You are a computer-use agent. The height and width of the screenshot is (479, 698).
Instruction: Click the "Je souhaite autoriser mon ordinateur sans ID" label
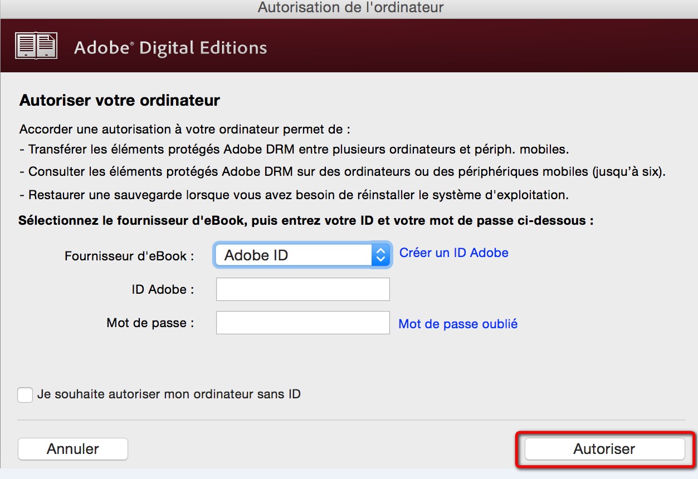click(169, 395)
